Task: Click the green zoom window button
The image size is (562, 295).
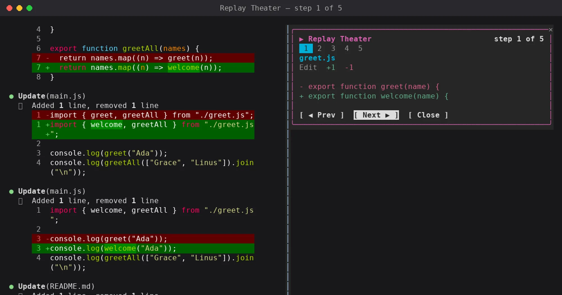Action: click(x=29, y=8)
